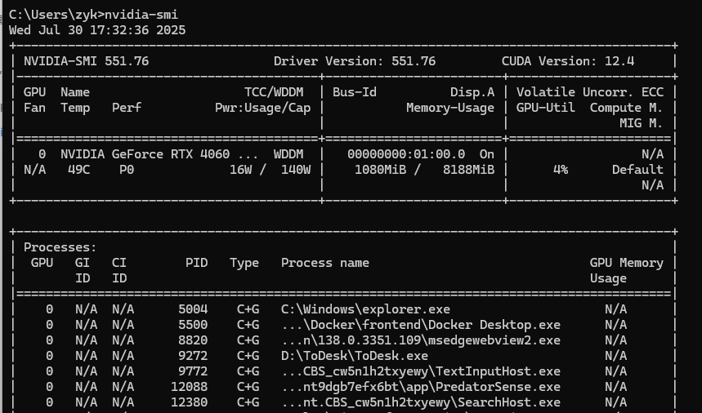Click the Disp.A column header
Image resolution: width=702 pixels, height=413 pixels.
[472, 92]
